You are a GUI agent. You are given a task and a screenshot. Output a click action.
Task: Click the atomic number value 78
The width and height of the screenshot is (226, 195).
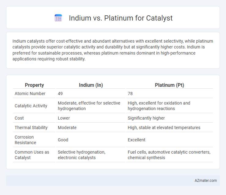point(130,94)
